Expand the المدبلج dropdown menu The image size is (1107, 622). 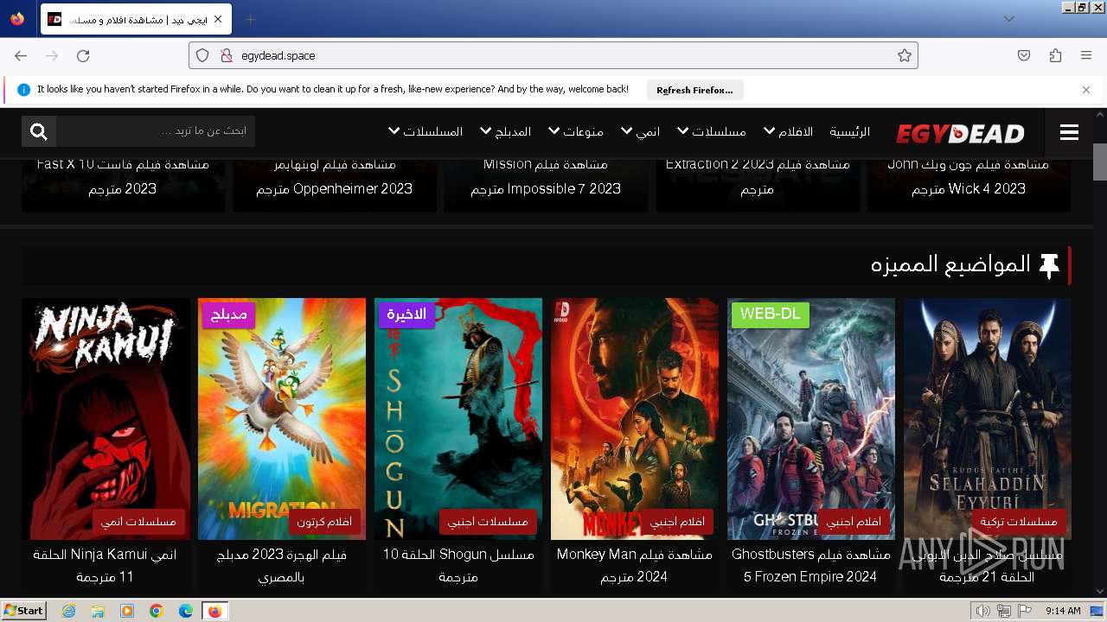[506, 131]
